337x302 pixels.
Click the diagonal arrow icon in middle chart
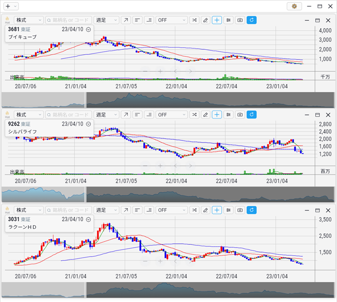tap(126, 114)
